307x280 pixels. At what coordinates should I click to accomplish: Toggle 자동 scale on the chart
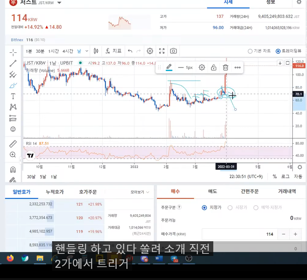298,177
